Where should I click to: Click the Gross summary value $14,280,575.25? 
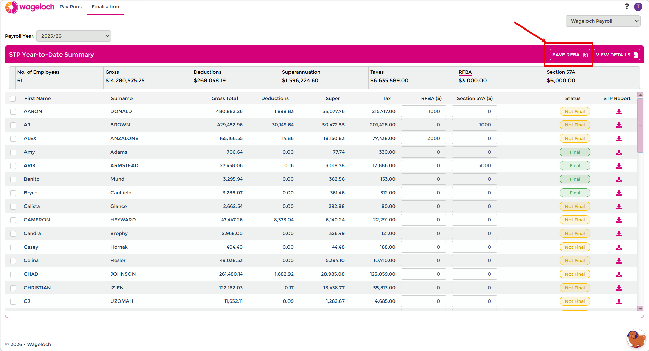(x=125, y=81)
